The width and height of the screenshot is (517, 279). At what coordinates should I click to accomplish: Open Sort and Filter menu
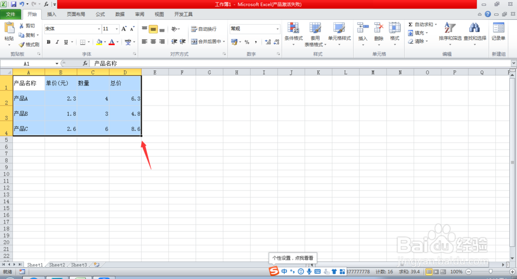(450, 33)
